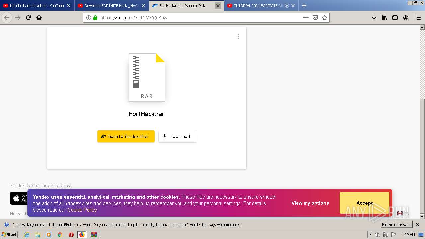
Task: Show hidden system tray icons
Action: (x=370, y=235)
